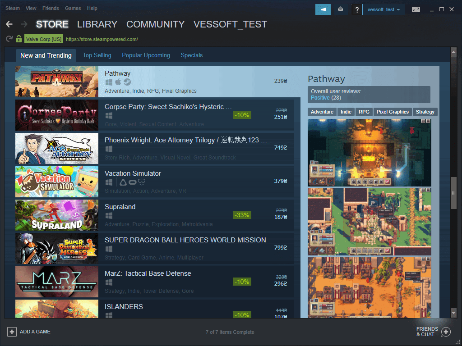The height and width of the screenshot is (346, 462).
Task: Click the Windows icon under MarZ
Action: [x=109, y=282]
